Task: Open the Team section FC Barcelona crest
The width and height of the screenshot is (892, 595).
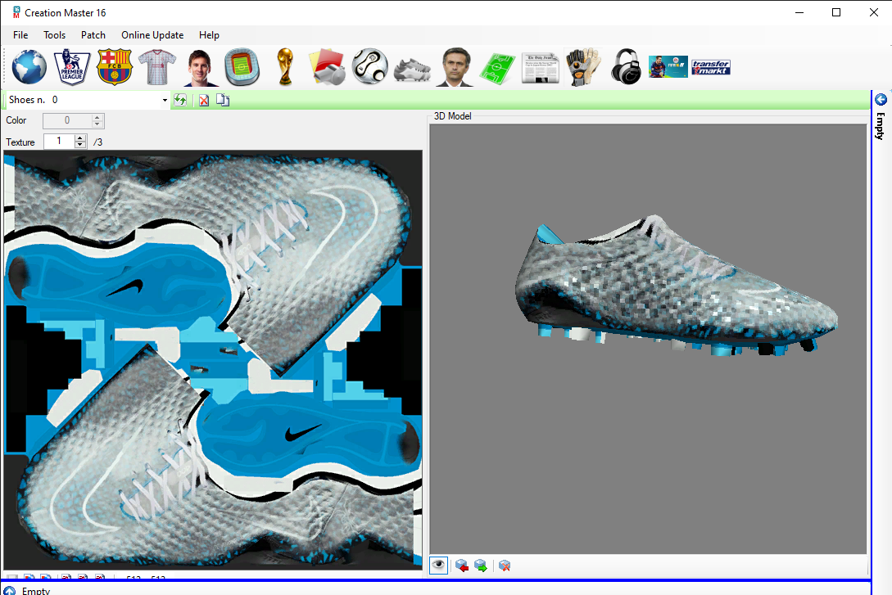Action: tap(115, 67)
